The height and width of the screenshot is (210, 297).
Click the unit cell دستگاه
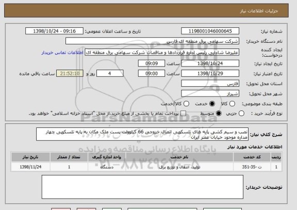point(107,167)
